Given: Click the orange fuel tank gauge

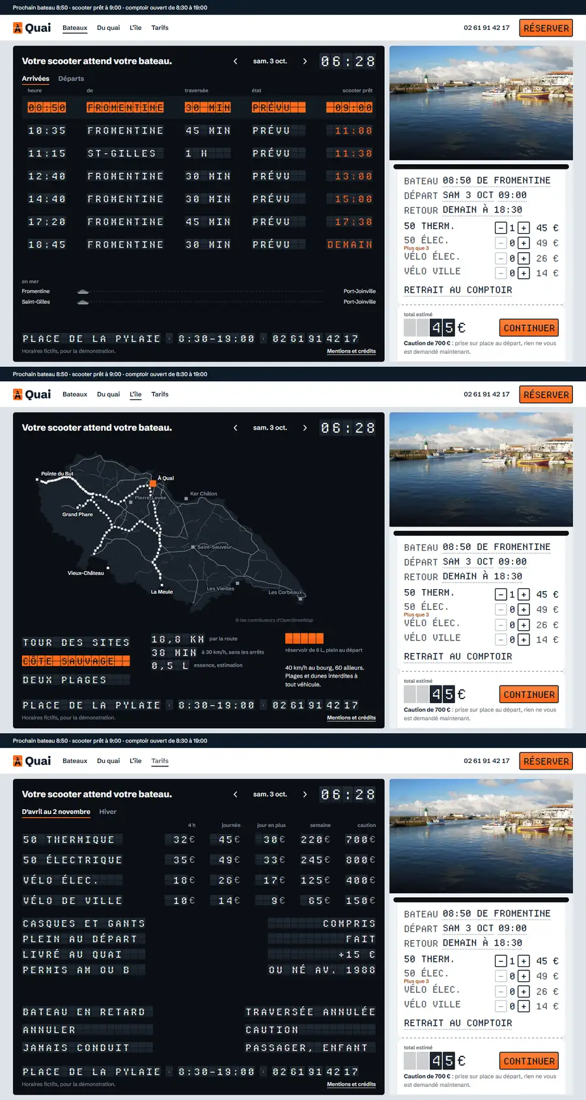Looking at the screenshot, I should tap(304, 639).
